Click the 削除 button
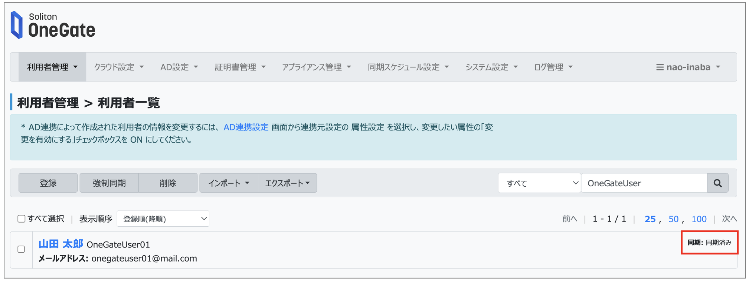 pos(168,183)
